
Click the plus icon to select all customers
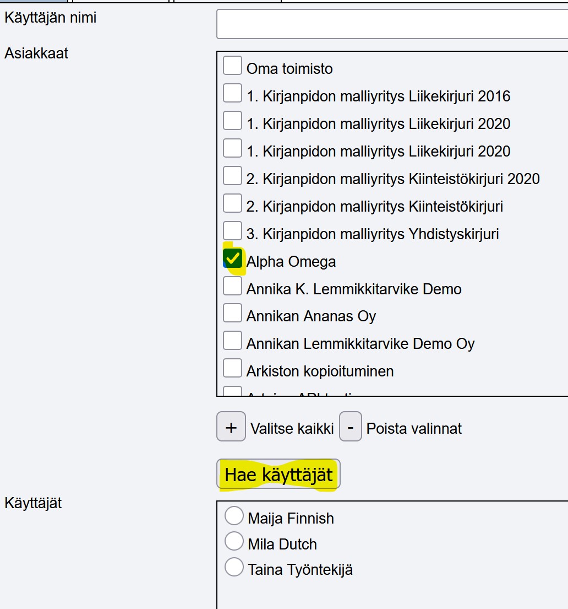231,426
